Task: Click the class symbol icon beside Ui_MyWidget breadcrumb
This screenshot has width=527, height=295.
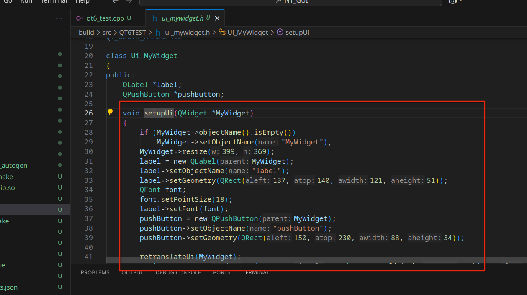Action: (222, 32)
